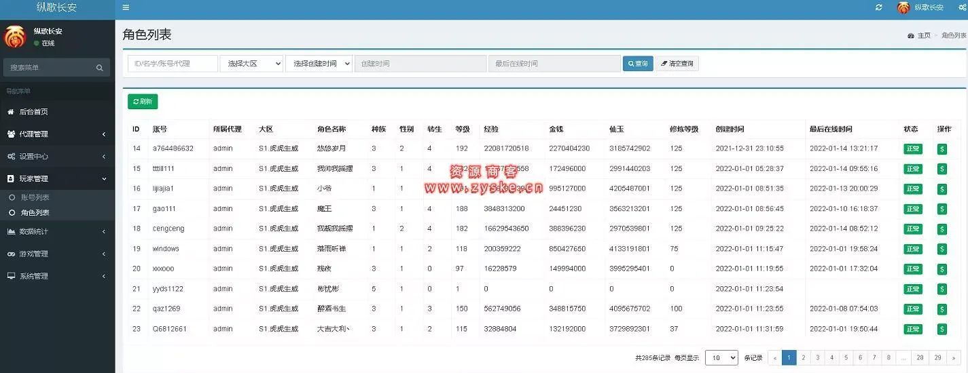Click the dollar icon for cengceng row
Image resolution: width=968 pixels, height=373 pixels.
point(942,229)
